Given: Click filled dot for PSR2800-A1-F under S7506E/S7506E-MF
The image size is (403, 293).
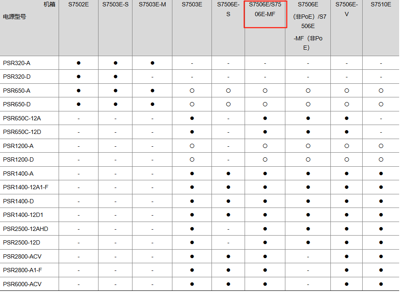Looking at the screenshot, I should click(x=265, y=270).
